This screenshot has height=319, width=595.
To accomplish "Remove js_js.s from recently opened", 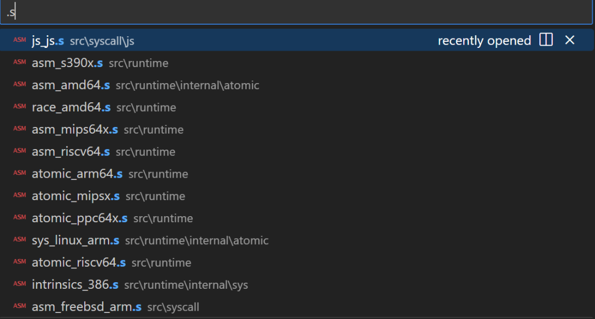I will click(570, 40).
